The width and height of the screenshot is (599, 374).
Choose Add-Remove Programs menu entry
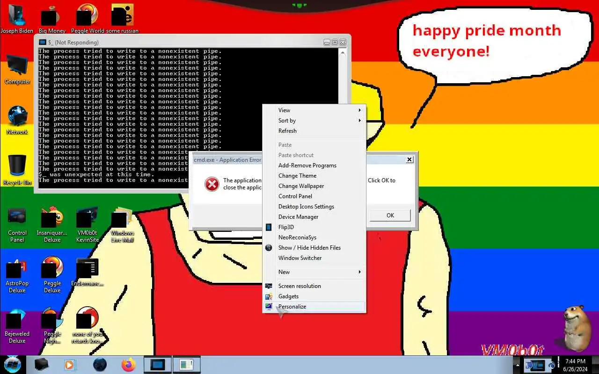pos(314,165)
